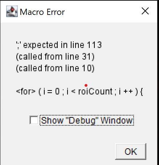The height and width of the screenshot is (165, 159).
Task: Click the red dot above roiCount
Action: point(86,85)
